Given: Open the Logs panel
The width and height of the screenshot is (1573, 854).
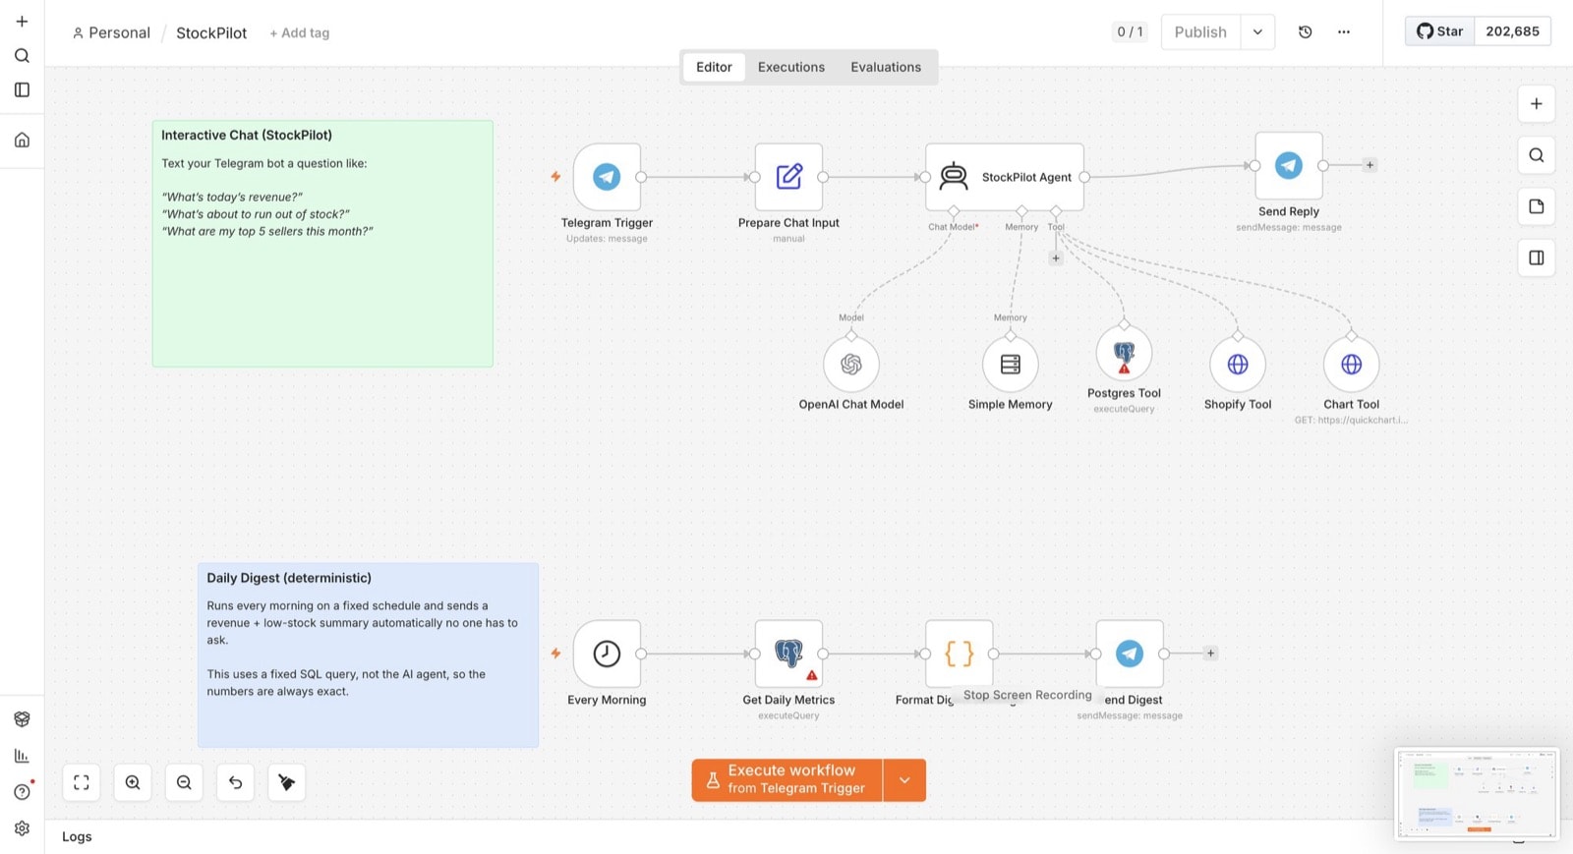Looking at the screenshot, I should point(77,836).
